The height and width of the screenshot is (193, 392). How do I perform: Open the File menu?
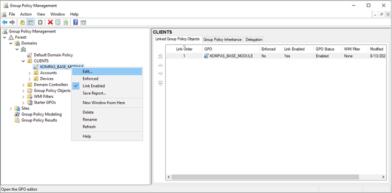[x=12, y=14]
